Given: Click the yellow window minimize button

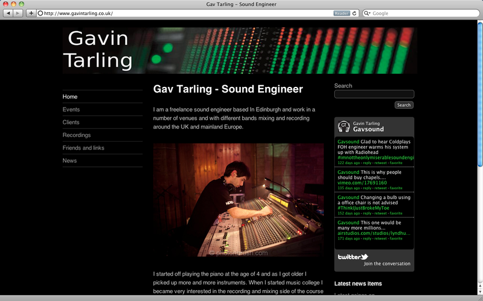Looking at the screenshot, I should point(13,4).
